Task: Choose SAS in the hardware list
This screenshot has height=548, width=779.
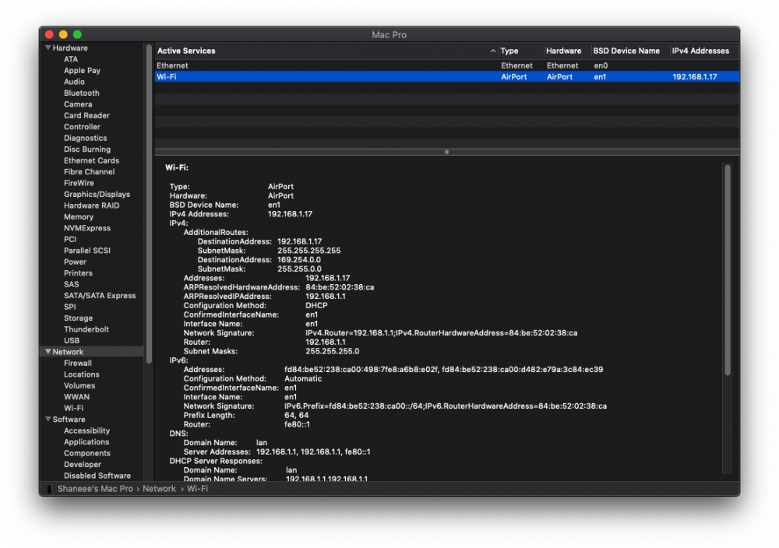Action: (x=71, y=284)
